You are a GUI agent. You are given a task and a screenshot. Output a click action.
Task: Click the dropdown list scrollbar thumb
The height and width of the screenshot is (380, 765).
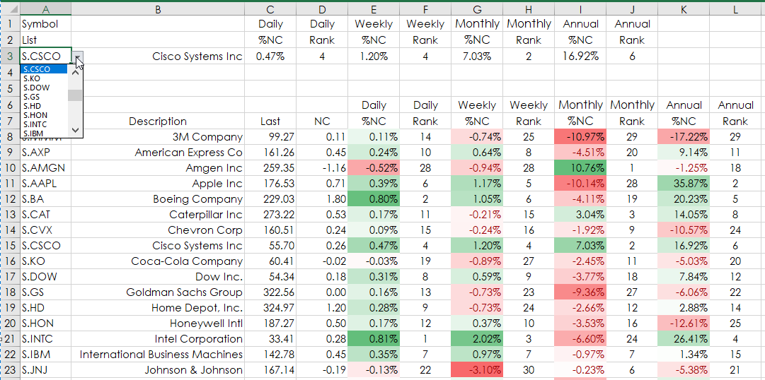(75, 95)
